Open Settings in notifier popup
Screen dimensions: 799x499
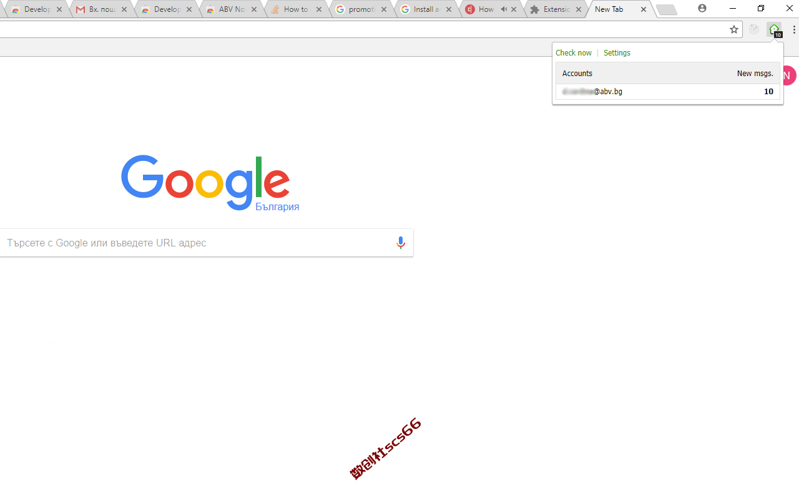pyautogui.click(x=617, y=53)
